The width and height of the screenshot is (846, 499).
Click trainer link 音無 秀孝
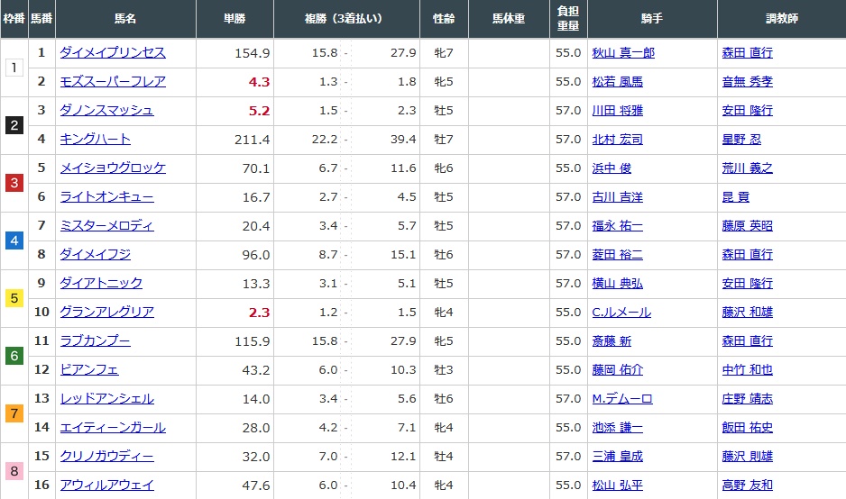click(x=747, y=82)
